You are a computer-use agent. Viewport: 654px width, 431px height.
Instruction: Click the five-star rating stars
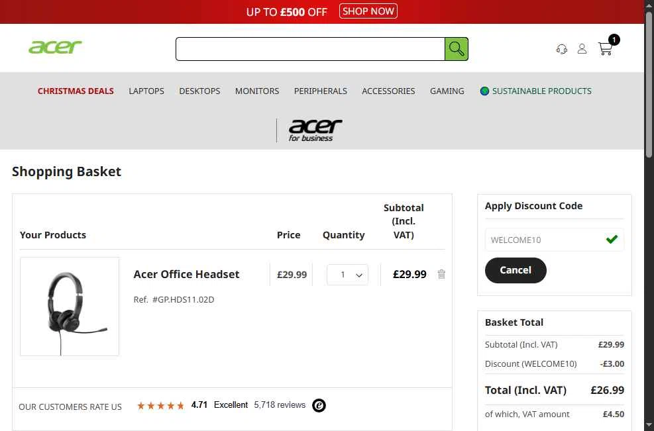pos(160,405)
